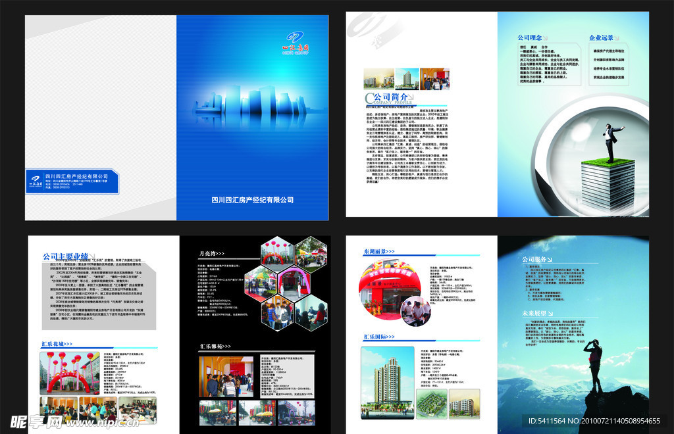The image size is (674, 434).
Task: Select the 未来展望 heading
Action: click(534, 314)
